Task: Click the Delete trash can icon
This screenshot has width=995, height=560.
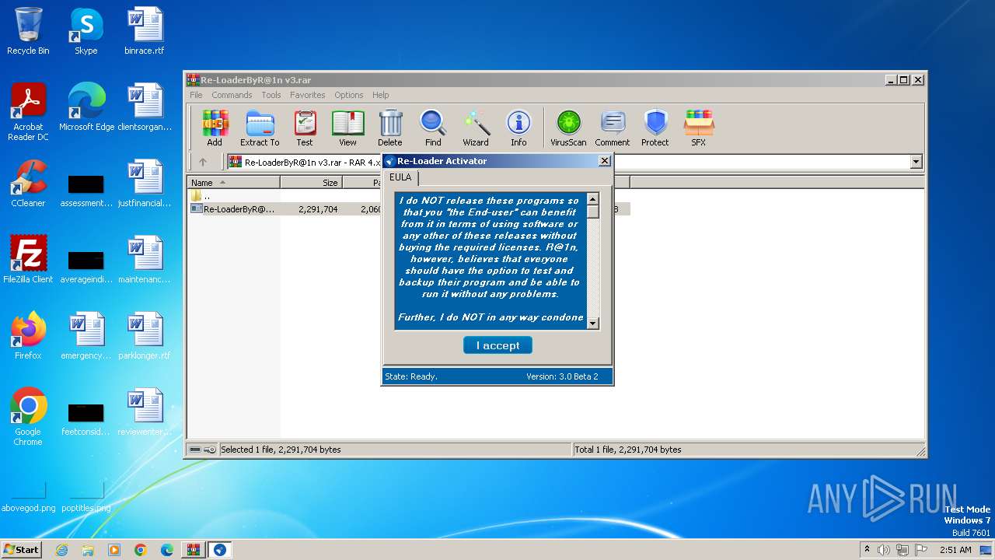Action: [390, 128]
